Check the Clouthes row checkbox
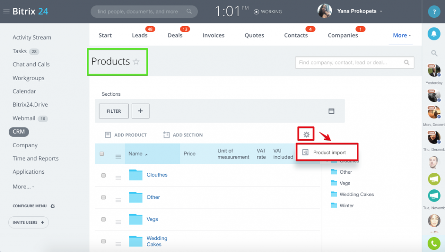This screenshot has height=252, width=445. click(x=103, y=175)
